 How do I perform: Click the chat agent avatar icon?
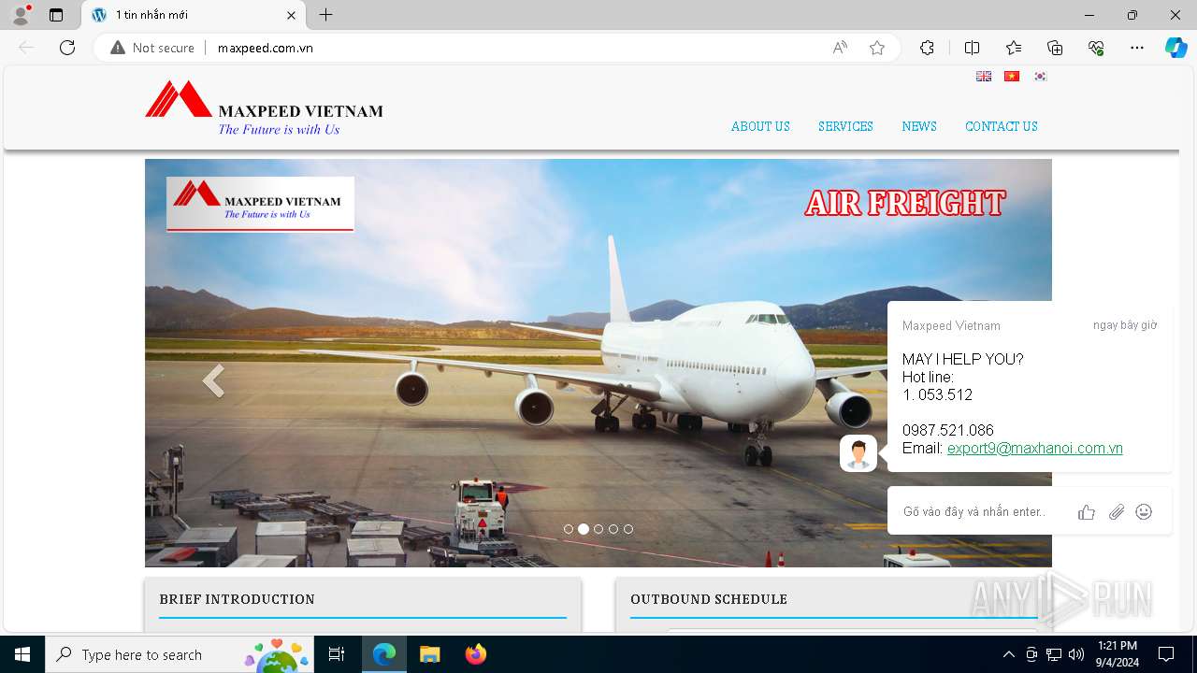coord(858,453)
